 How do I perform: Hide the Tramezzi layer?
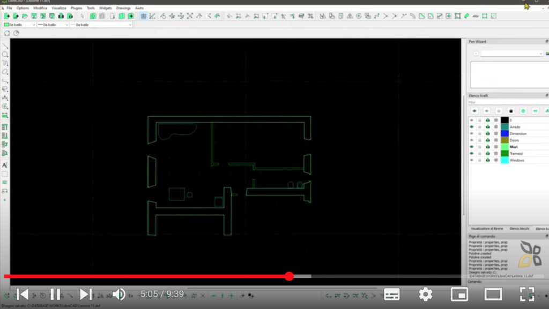[472, 154]
